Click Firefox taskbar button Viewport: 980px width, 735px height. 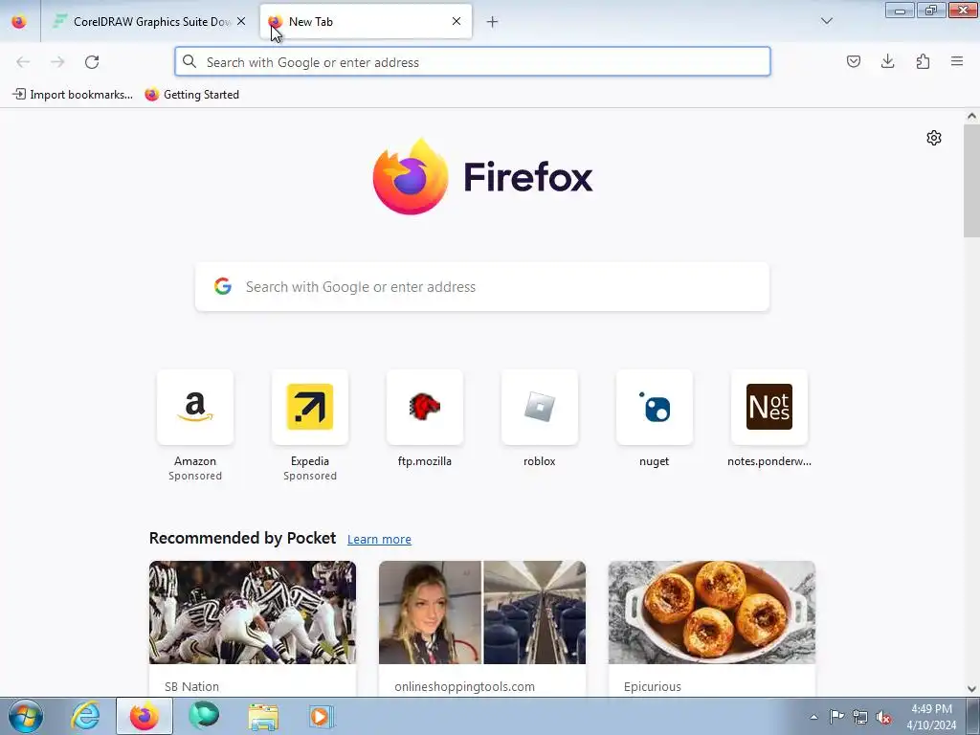145,716
